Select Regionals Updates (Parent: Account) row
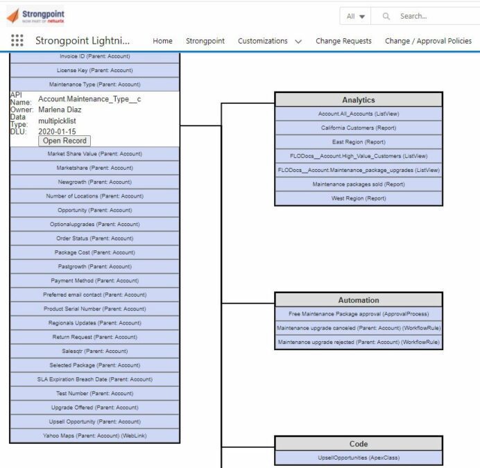The height and width of the screenshot is (468, 480). click(x=95, y=322)
